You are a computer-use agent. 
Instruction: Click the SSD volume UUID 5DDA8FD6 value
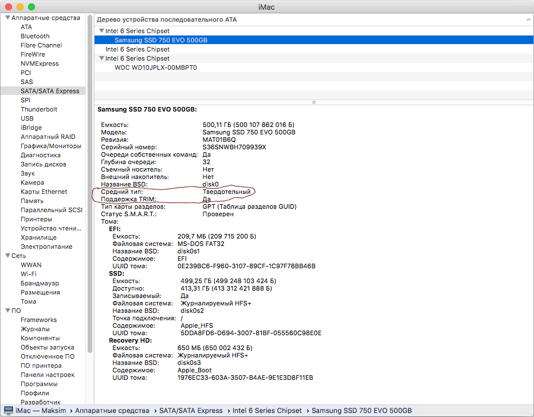point(250,333)
